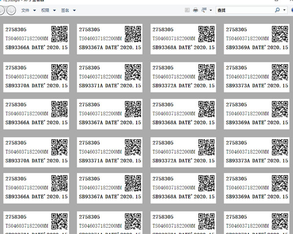The image size is (293, 234).
Task: Click 2758305 on topmost SB93371A label
Action: point(90,68)
